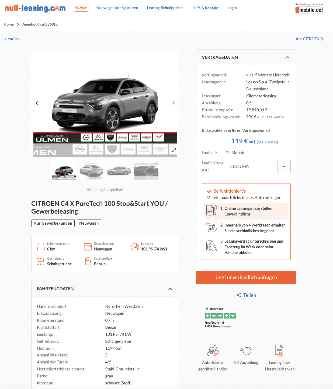
Task: Open the Laufleistung 5.000 km dropdown
Action: (258, 167)
